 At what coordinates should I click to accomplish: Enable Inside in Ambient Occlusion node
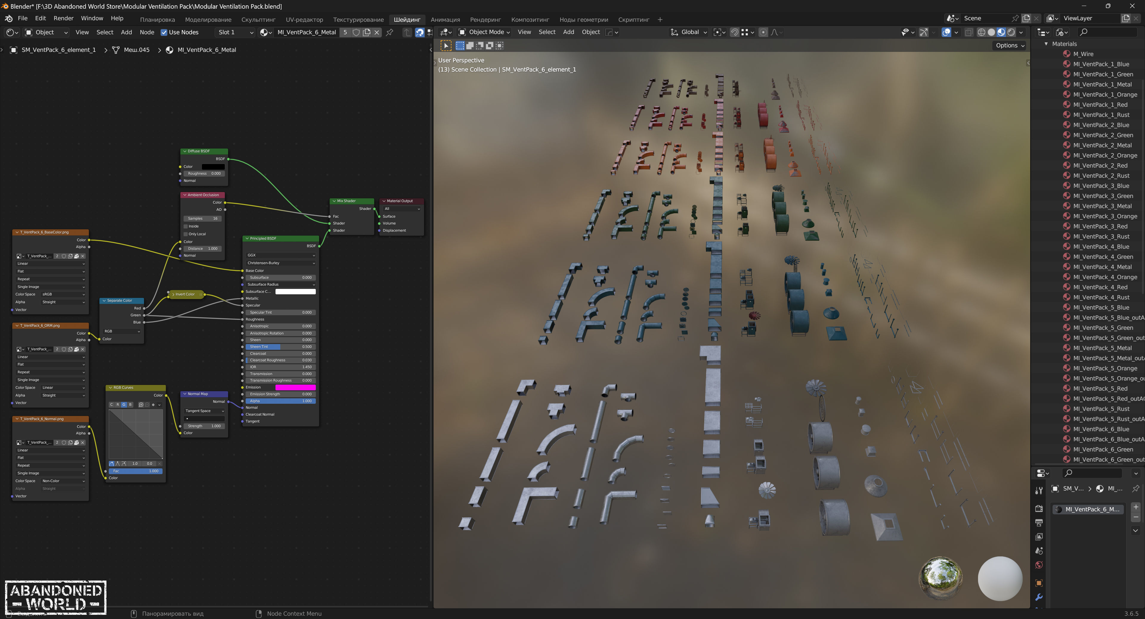coord(186,226)
